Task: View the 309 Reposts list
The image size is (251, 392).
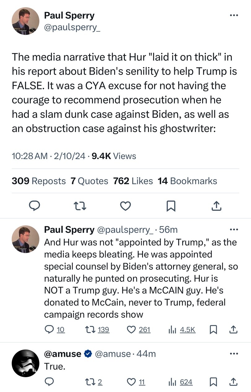Action: [x=39, y=181]
